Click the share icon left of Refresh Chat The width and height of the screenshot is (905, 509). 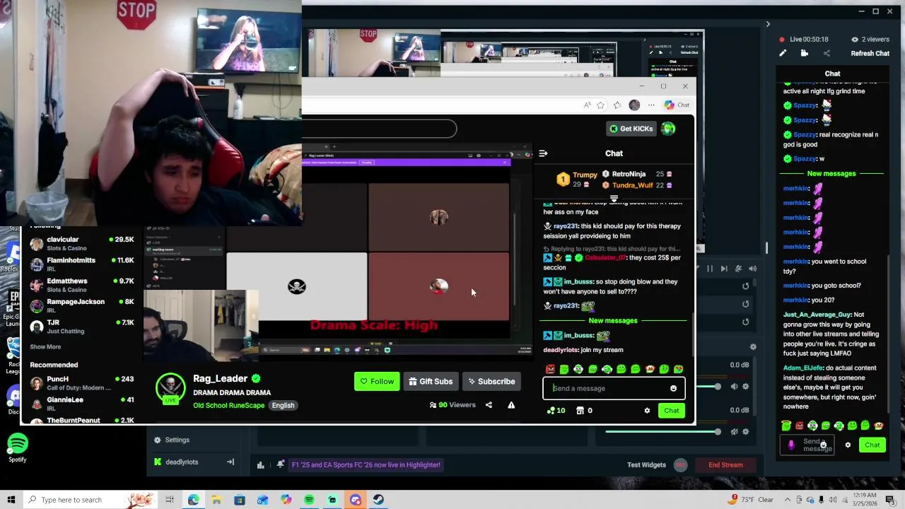tap(827, 53)
